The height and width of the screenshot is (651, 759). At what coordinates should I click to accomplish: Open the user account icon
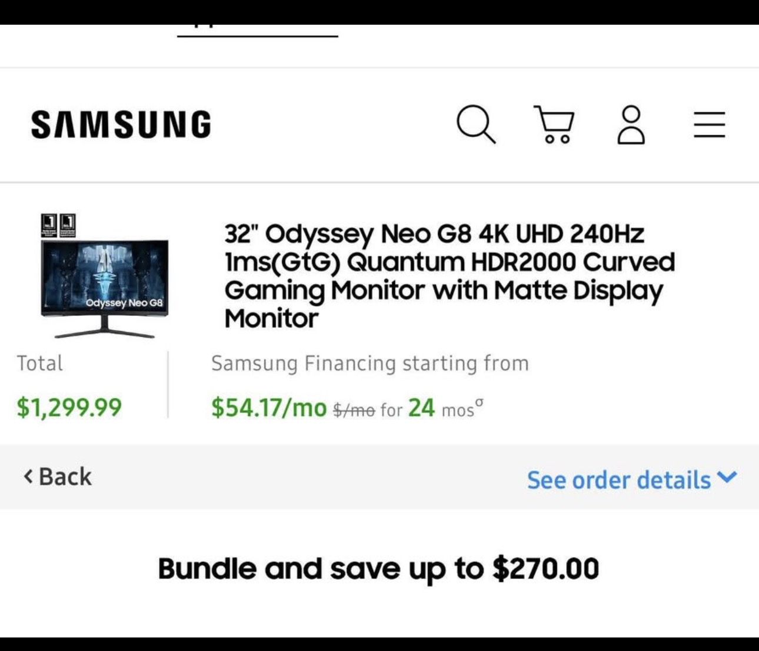tap(631, 125)
